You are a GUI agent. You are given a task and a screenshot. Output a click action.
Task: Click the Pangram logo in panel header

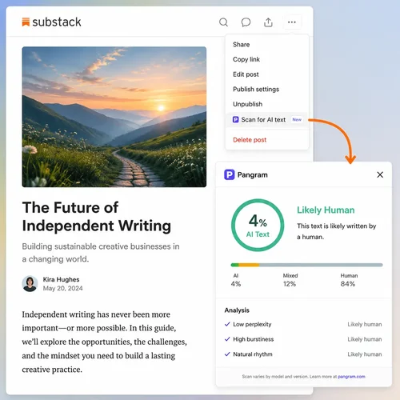[229, 175]
